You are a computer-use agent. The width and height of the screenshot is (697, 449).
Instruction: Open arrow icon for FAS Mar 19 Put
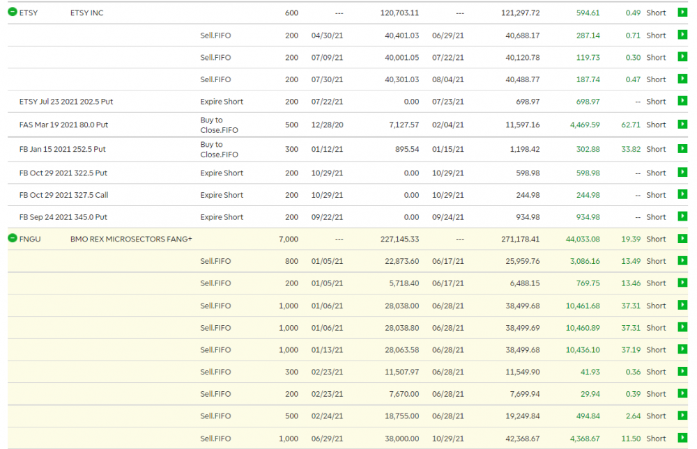(682, 125)
